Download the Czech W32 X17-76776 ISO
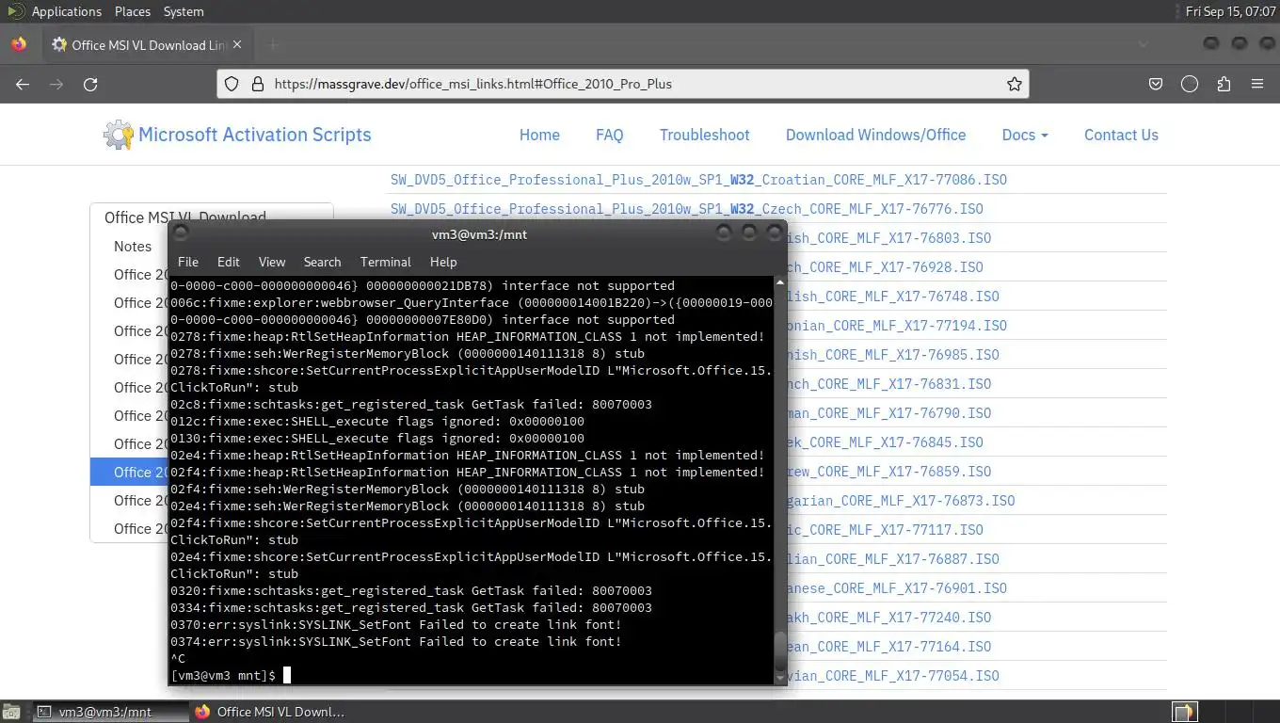1280x723 pixels. tap(687, 209)
